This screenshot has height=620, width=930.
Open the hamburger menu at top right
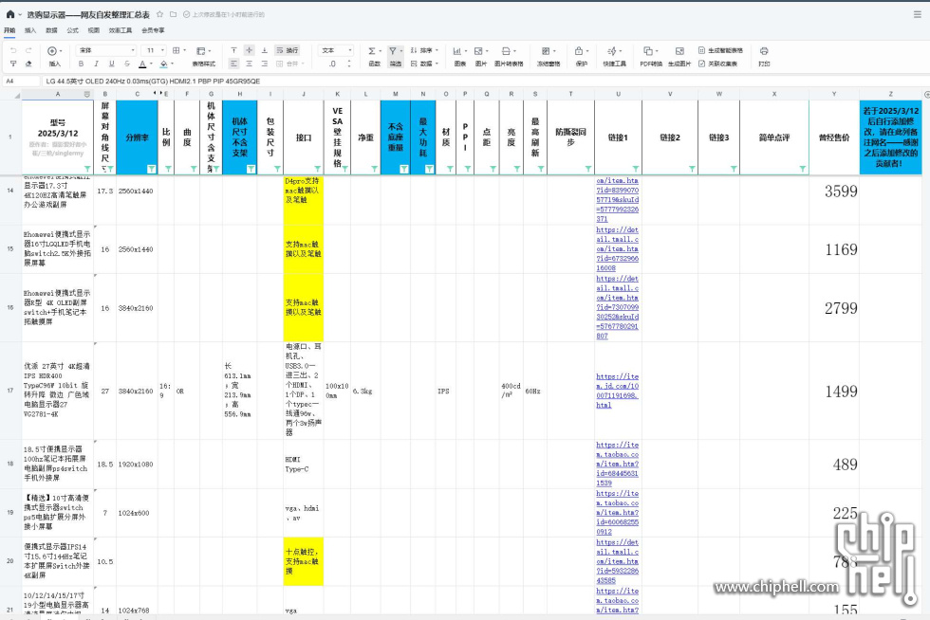[917, 14]
